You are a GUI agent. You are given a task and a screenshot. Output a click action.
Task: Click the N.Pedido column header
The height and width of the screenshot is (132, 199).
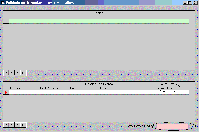[x=24, y=88]
